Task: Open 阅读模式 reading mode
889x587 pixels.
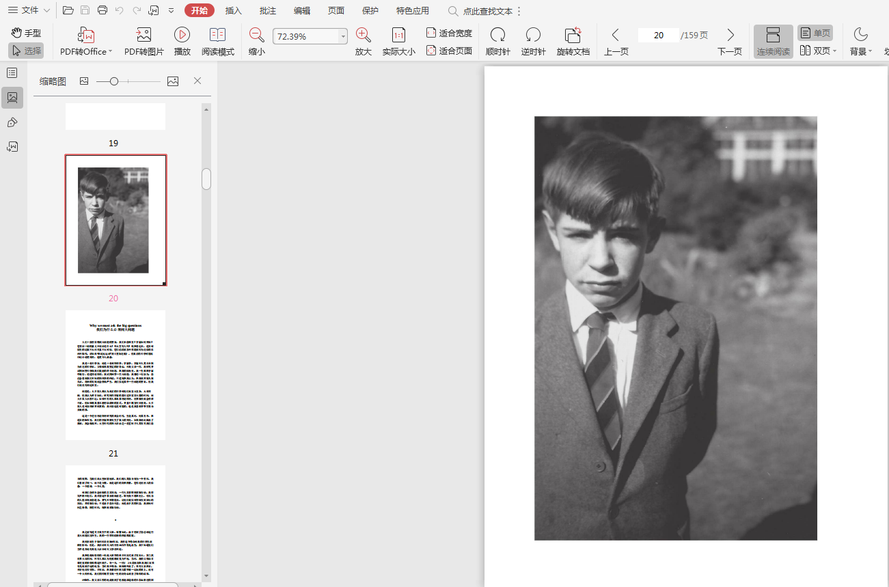Action: point(217,36)
